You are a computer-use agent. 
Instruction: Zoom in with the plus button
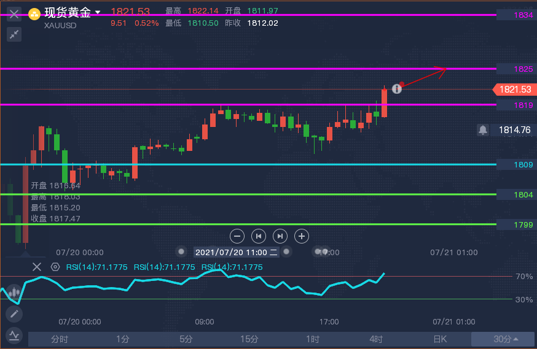301,236
